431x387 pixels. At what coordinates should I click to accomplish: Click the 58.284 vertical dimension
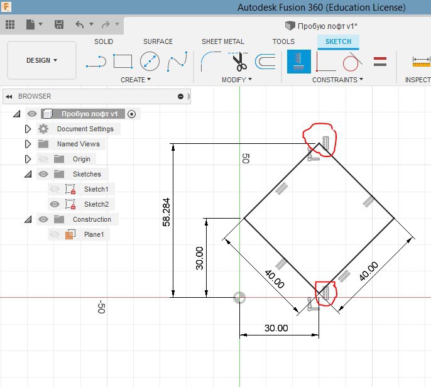click(166, 212)
